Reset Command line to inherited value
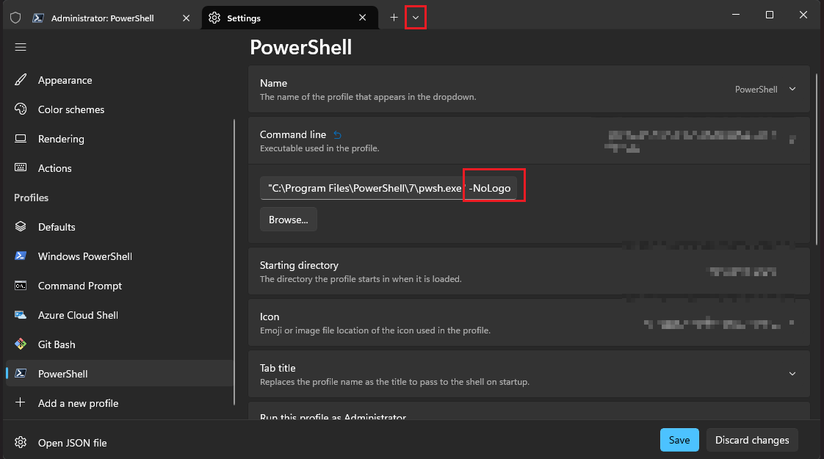824x459 pixels. click(x=337, y=135)
